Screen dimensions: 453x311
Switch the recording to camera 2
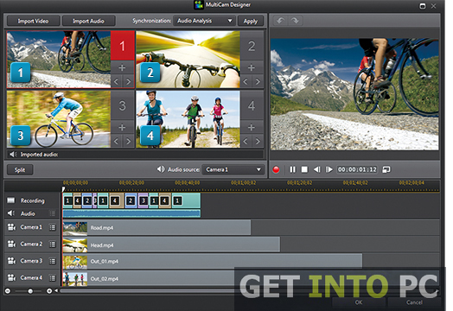click(252, 46)
